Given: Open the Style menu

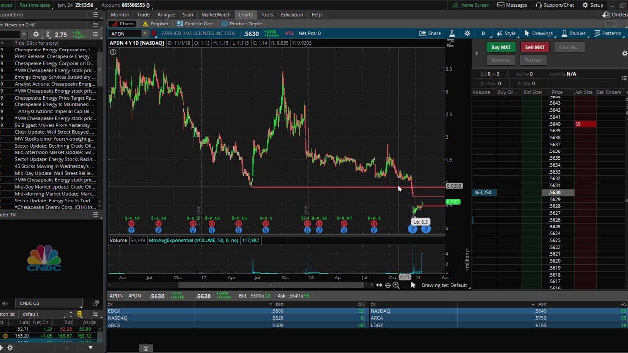Looking at the screenshot, I should click(506, 33).
